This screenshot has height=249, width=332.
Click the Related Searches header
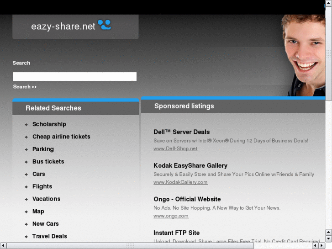click(x=53, y=108)
